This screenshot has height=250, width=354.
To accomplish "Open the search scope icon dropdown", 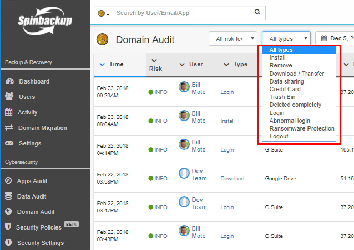I will (x=103, y=13).
